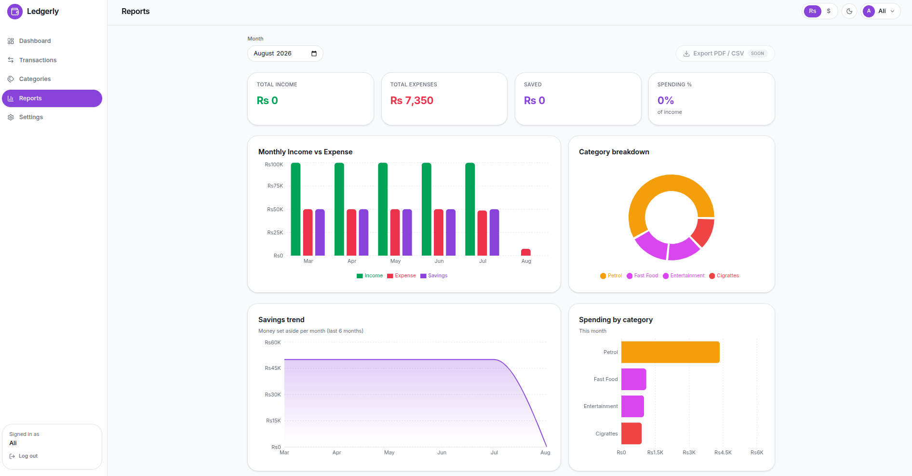The height and width of the screenshot is (476, 912).
Task: Open the August 2026 month field
Action: [285, 54]
